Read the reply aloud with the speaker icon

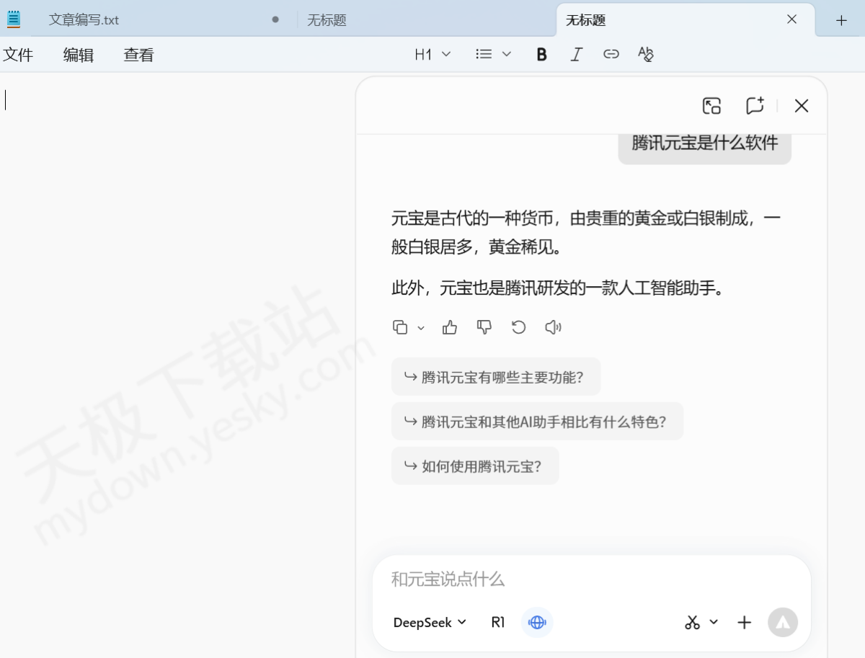pyautogui.click(x=553, y=326)
